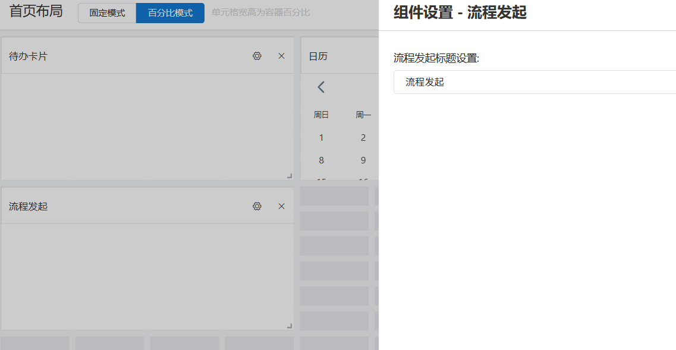Click the 日历 widget header
This screenshot has width=676, height=350.
click(339, 56)
